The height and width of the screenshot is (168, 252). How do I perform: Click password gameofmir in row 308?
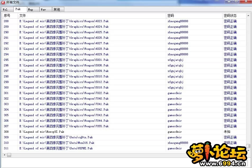[175, 132]
